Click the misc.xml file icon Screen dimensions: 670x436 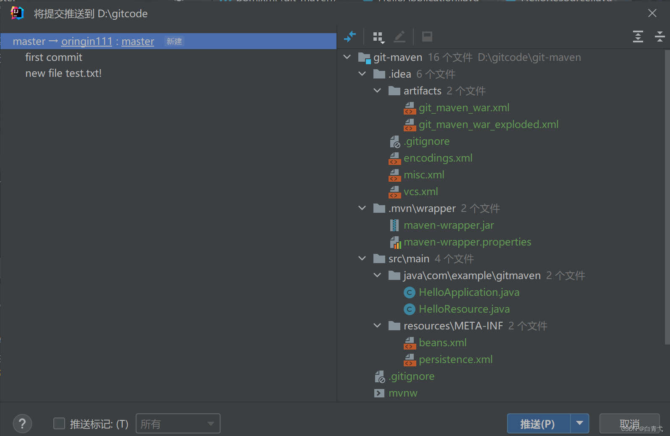coord(394,175)
